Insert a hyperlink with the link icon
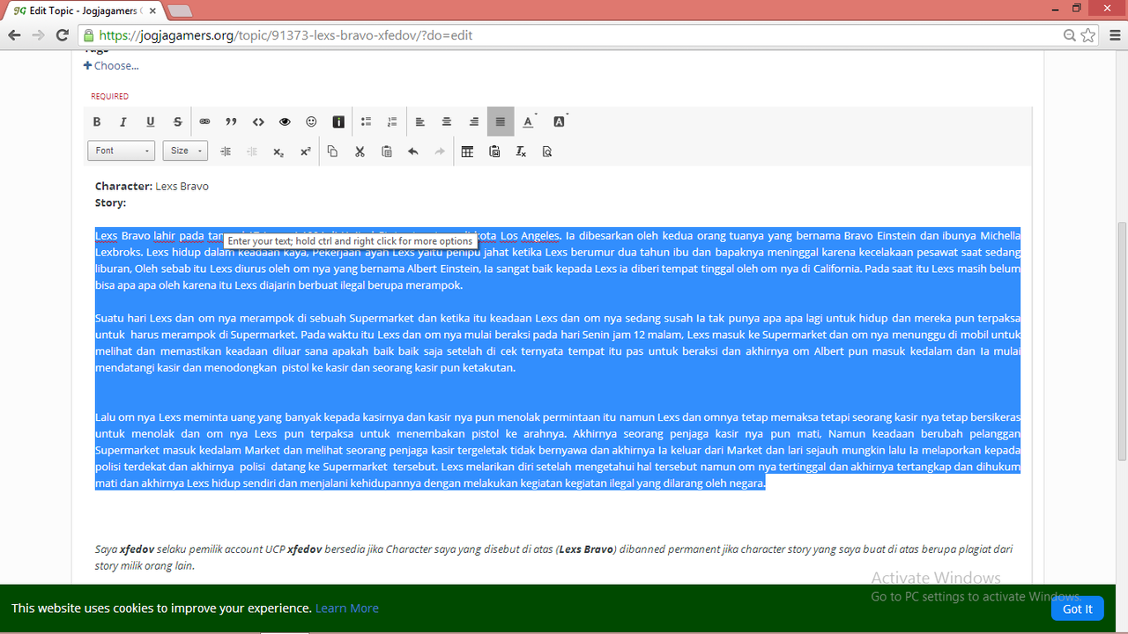This screenshot has width=1128, height=634. point(204,122)
